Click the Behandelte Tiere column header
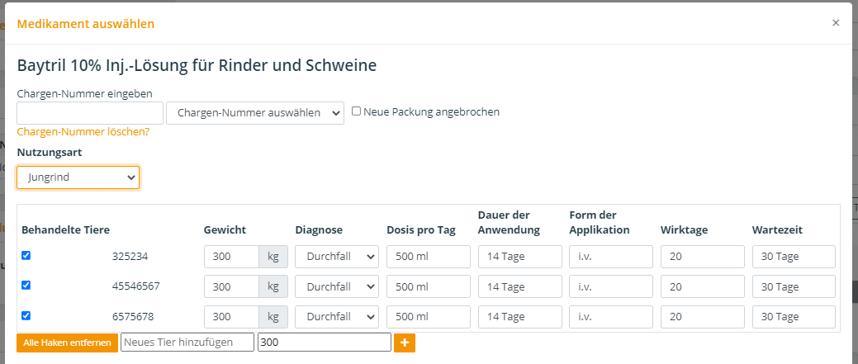858x364 pixels. pos(66,230)
